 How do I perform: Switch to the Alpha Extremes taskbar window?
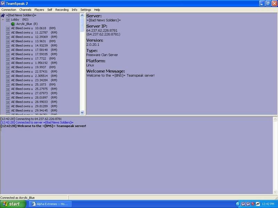point(51,204)
